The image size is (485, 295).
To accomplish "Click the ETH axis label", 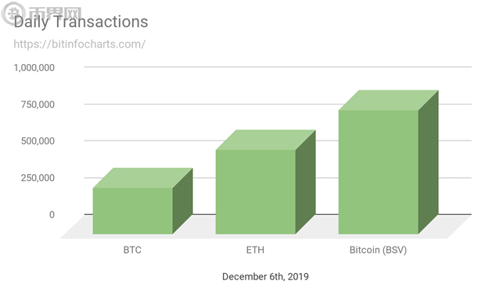I will tap(255, 250).
